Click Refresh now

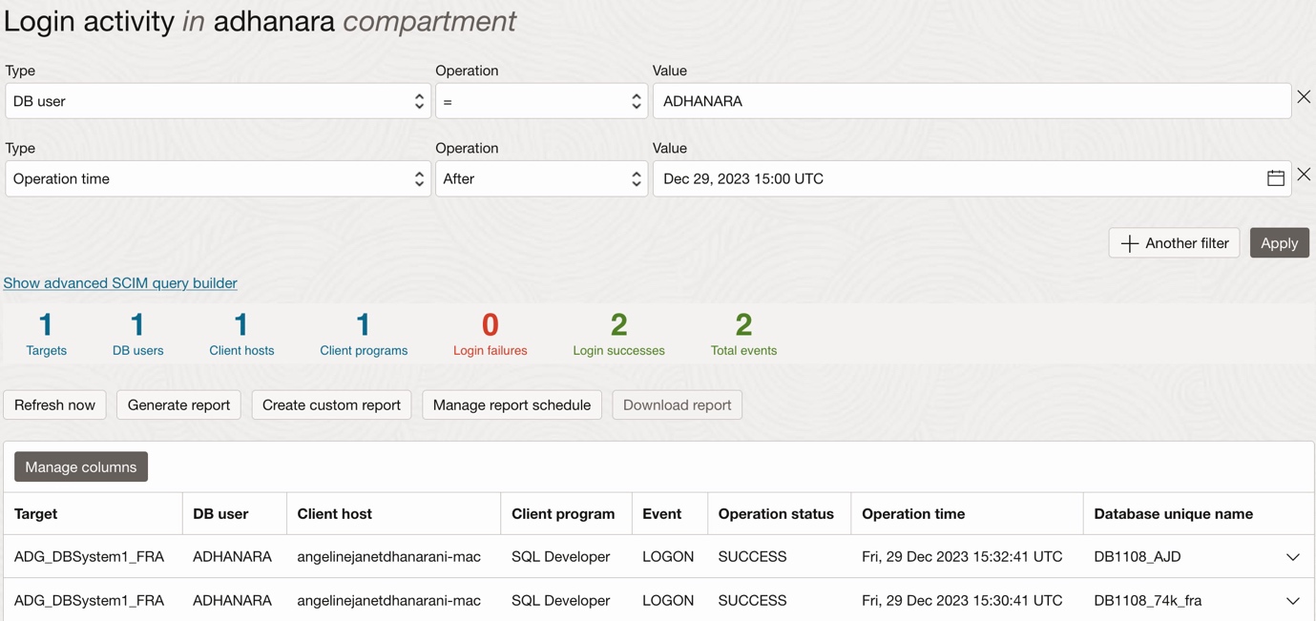(x=54, y=404)
